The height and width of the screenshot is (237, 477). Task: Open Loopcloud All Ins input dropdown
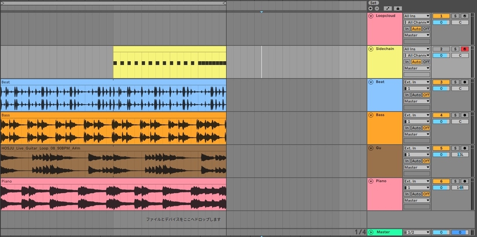417,16
